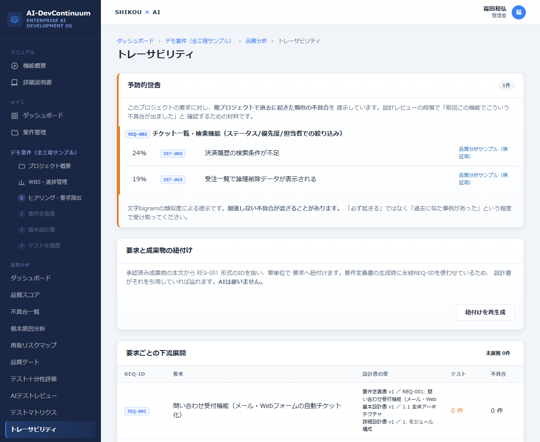Click defect title 受注一覧で論理削除データが表示される
This screenshot has width=540, height=442.
[260, 179]
